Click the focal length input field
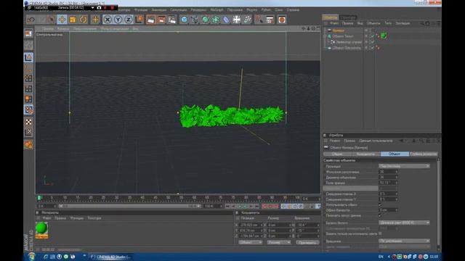 click(x=388, y=172)
